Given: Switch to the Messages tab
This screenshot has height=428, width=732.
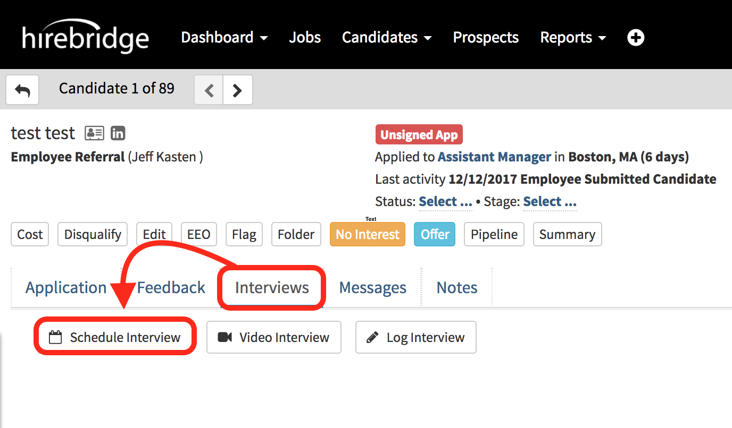Looking at the screenshot, I should point(372,288).
